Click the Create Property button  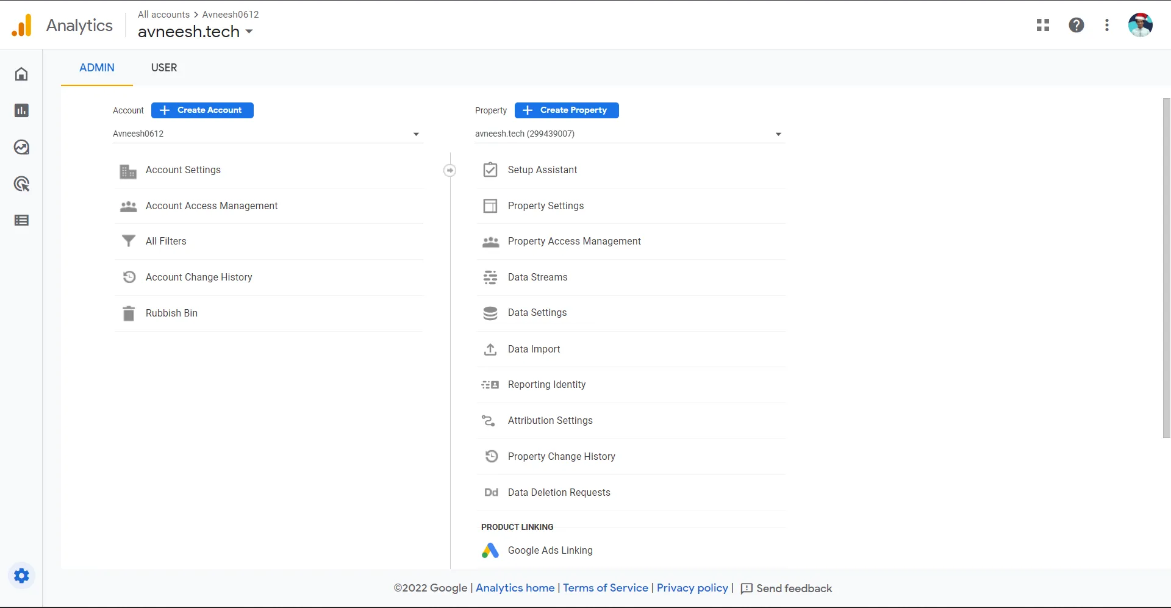(x=567, y=110)
